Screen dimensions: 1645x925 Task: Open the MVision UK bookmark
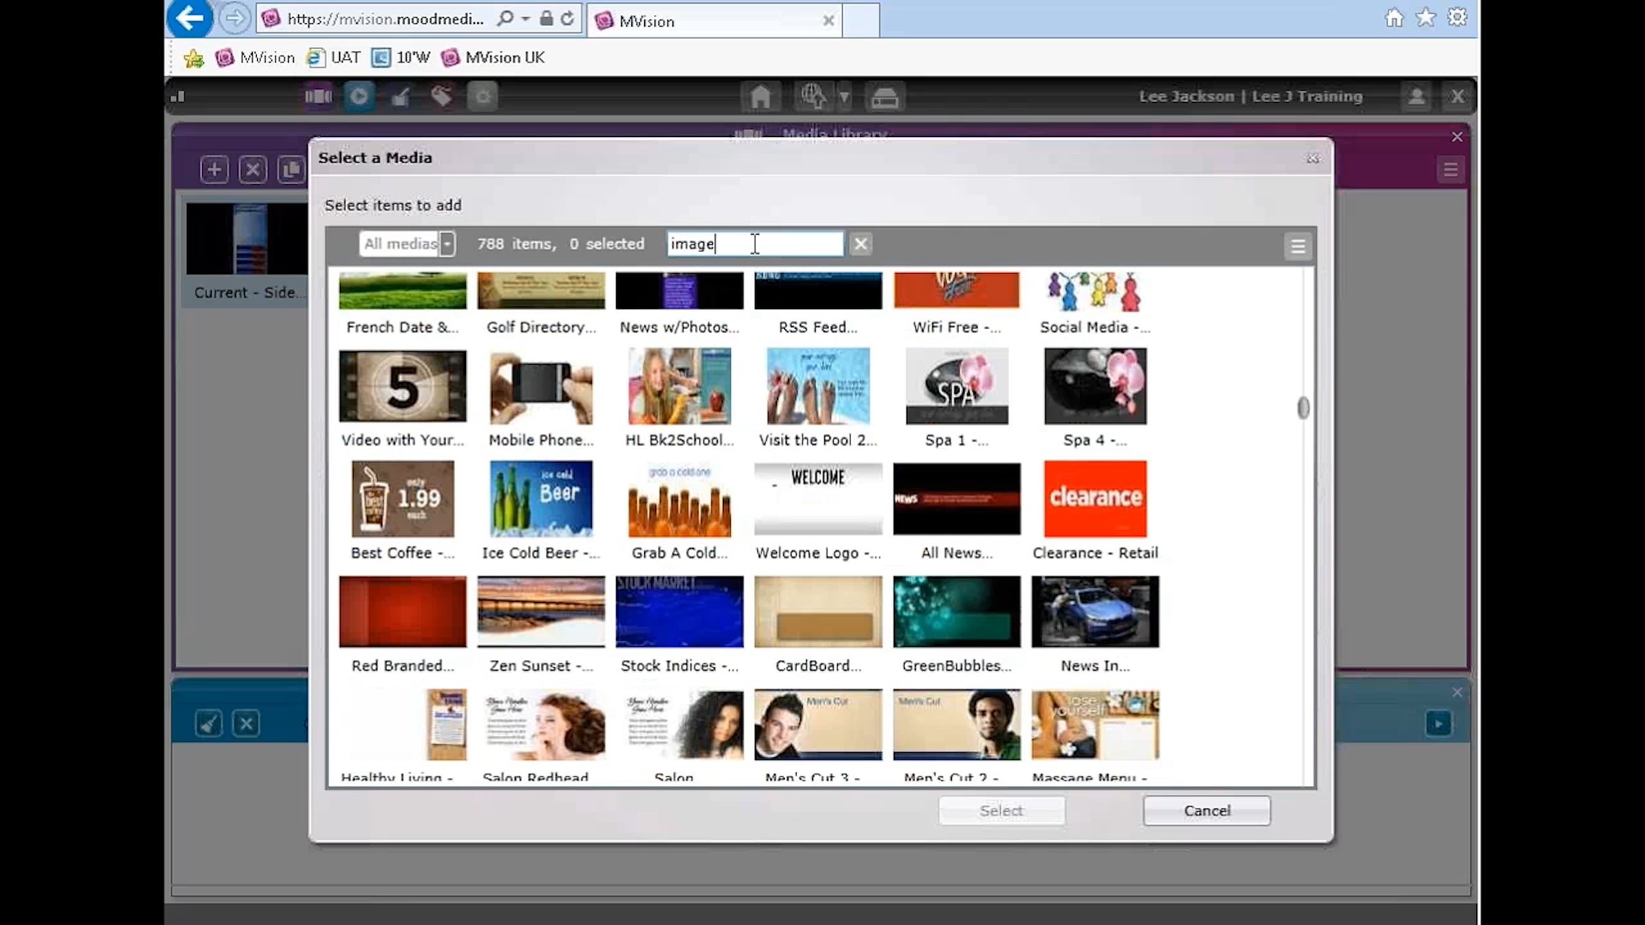click(x=493, y=58)
